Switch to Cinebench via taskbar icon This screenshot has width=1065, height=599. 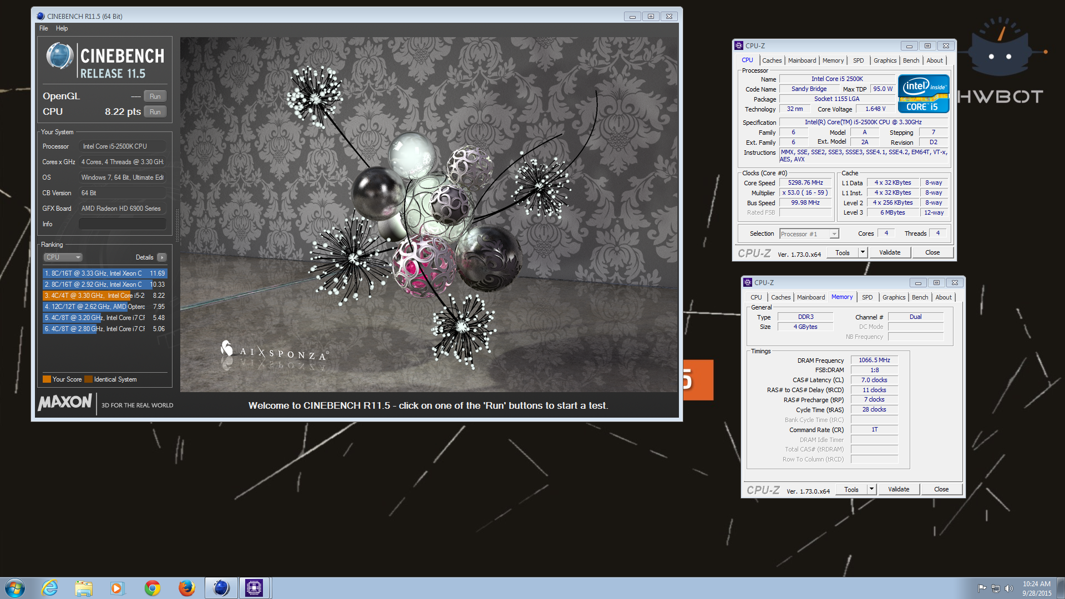(x=221, y=588)
